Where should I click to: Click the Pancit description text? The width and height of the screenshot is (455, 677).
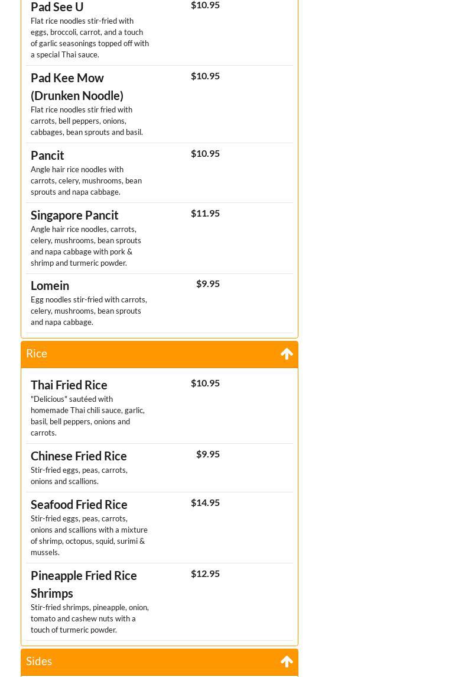click(86, 180)
